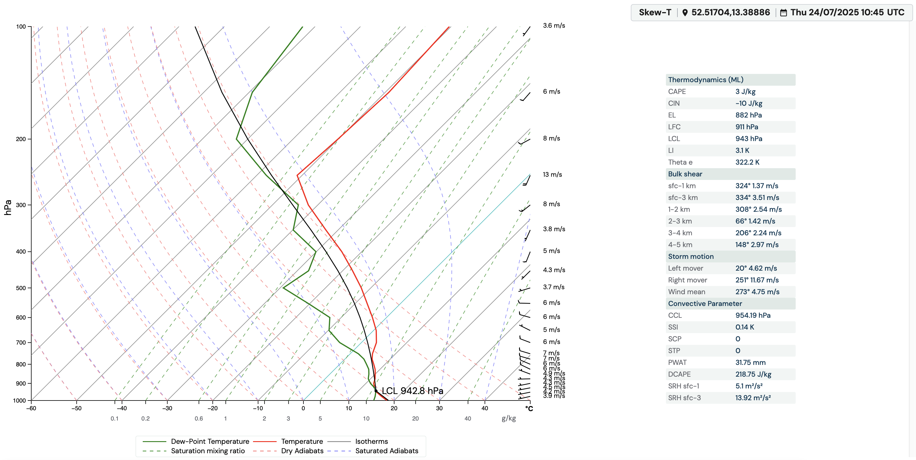Click the wind barb labeled 3.8 m/s
Image resolution: width=916 pixels, height=460 pixels.
pos(527,235)
